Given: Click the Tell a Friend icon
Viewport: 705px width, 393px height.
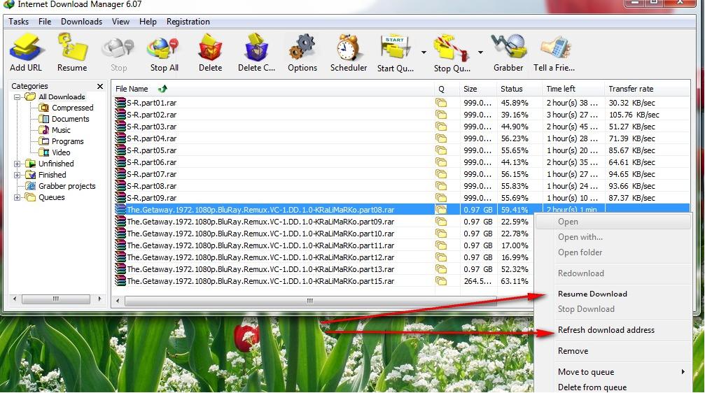Looking at the screenshot, I should [555, 47].
